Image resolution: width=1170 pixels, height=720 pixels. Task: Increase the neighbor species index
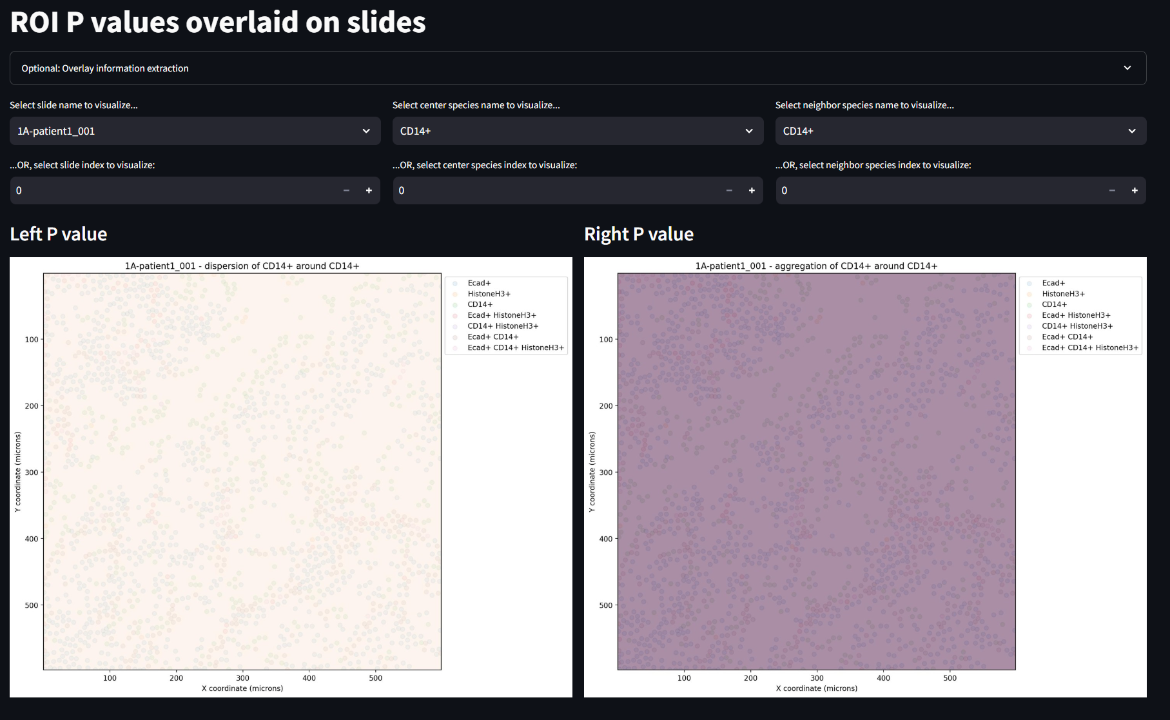click(x=1135, y=191)
